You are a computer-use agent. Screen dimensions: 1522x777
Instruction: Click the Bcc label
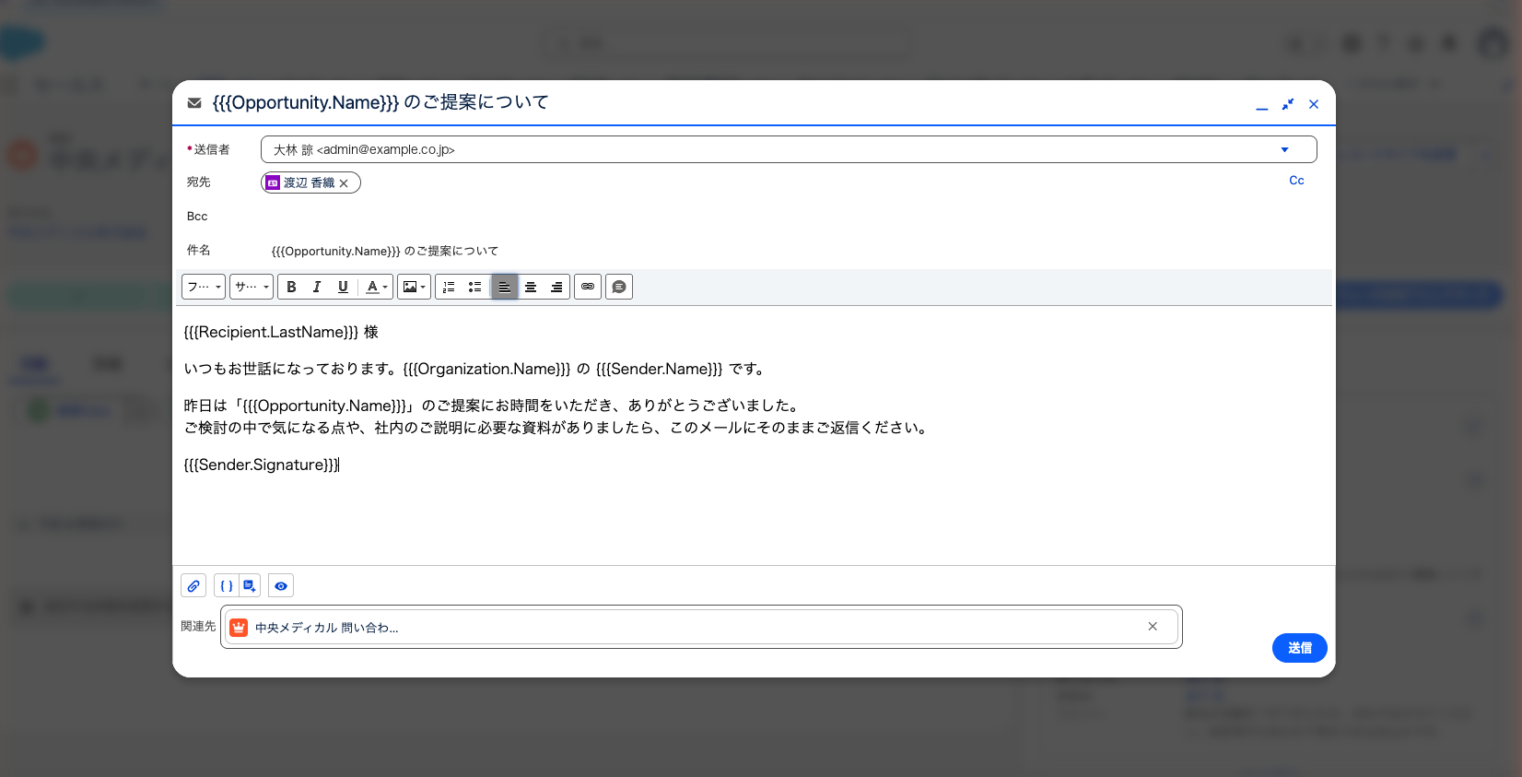(x=197, y=217)
